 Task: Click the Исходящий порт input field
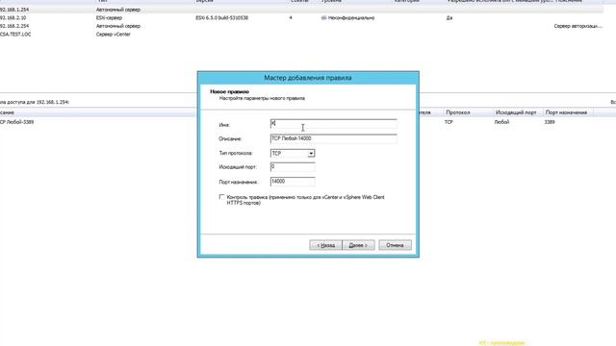coord(293,167)
